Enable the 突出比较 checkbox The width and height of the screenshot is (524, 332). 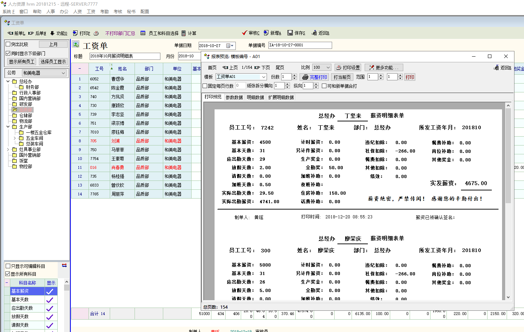(x=8, y=44)
